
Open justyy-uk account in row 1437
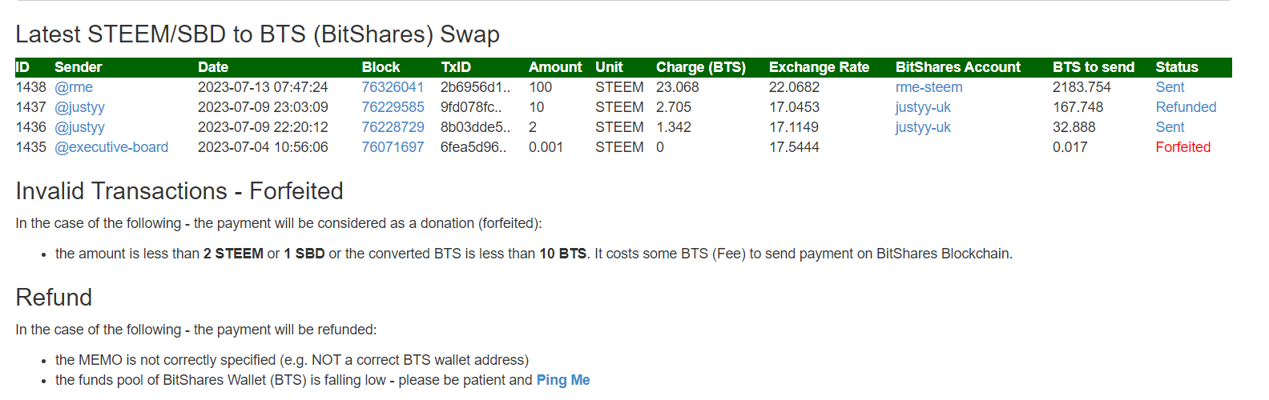(x=923, y=107)
